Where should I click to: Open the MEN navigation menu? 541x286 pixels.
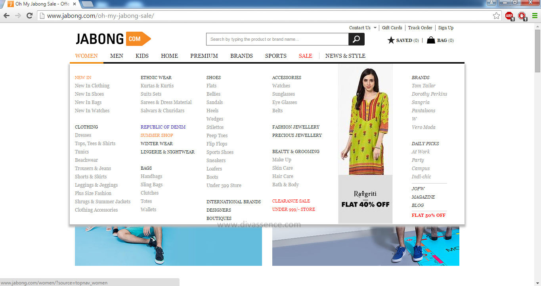click(117, 56)
